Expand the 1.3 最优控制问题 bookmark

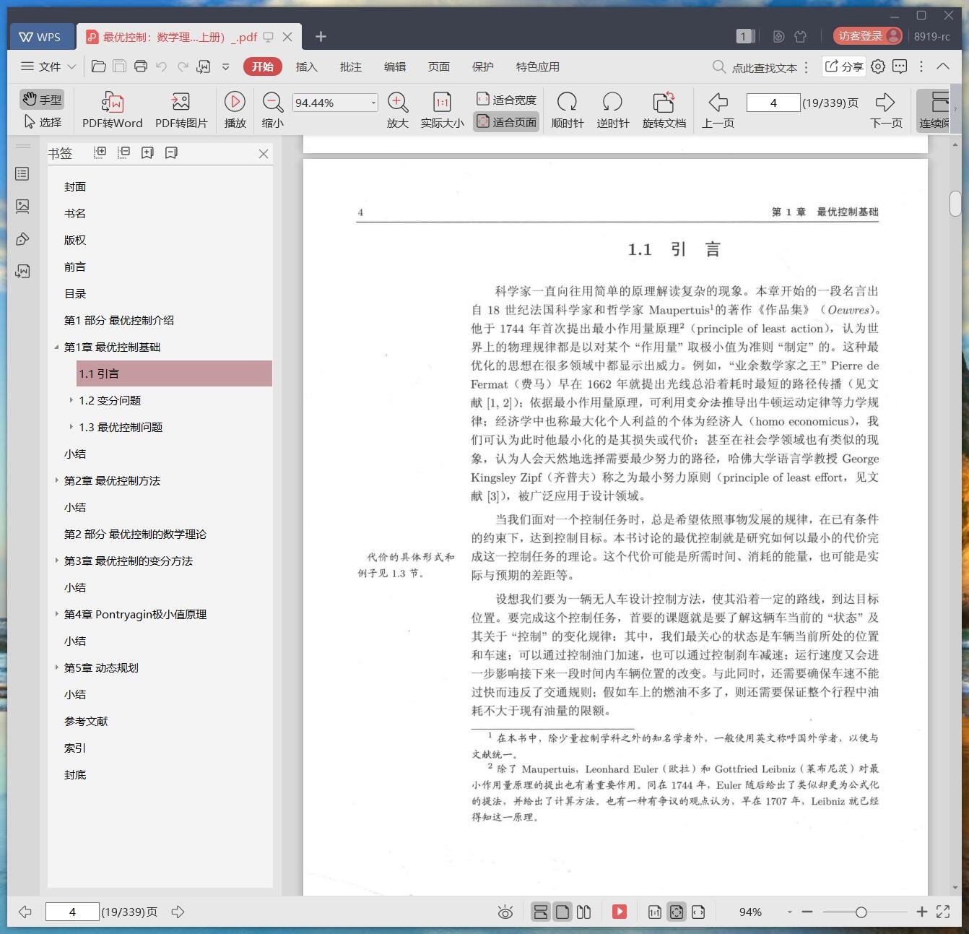coord(71,427)
